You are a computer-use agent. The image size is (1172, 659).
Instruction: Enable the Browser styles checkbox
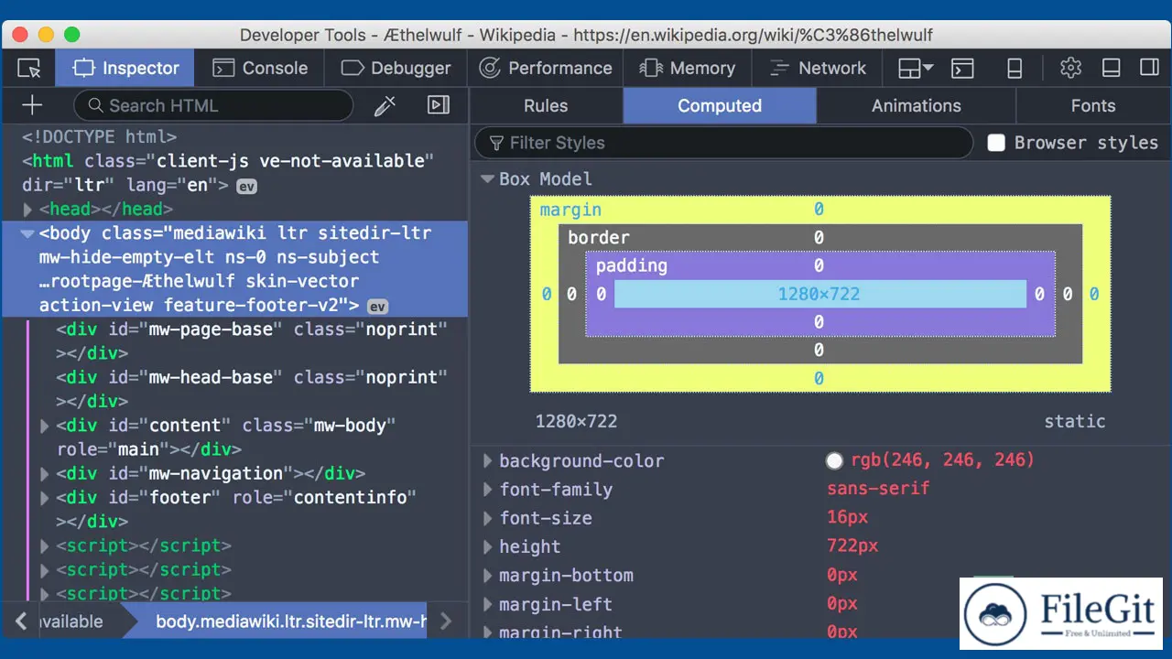point(997,143)
